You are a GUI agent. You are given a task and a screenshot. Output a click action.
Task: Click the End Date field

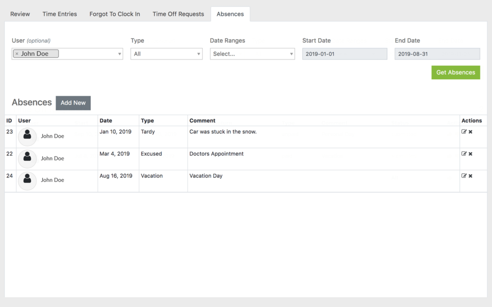pos(437,54)
